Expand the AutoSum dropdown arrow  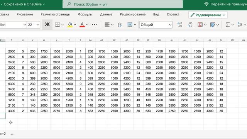coord(232,25)
